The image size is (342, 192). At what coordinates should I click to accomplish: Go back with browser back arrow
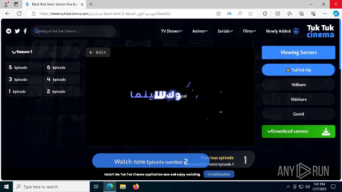7,14
